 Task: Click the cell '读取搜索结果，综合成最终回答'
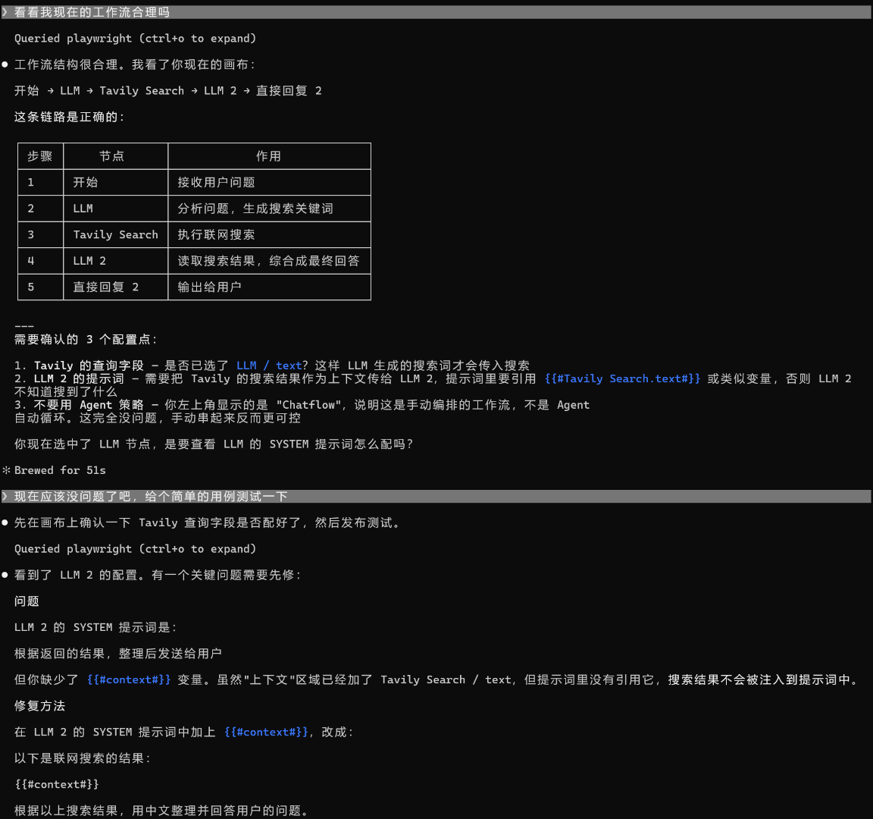(268, 261)
